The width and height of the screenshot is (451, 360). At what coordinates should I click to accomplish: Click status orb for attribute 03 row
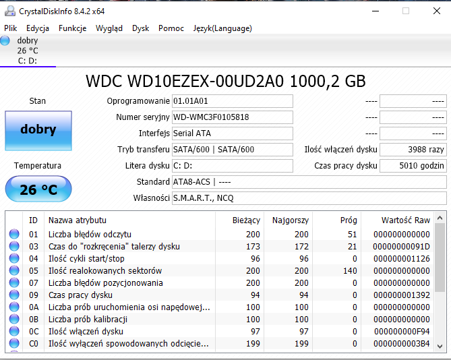coord(14,246)
